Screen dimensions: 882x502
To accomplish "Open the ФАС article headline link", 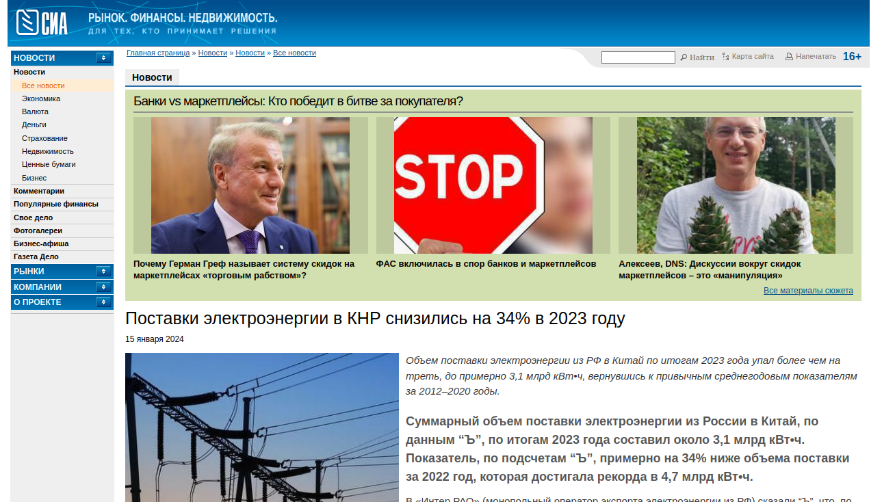I will tap(486, 263).
